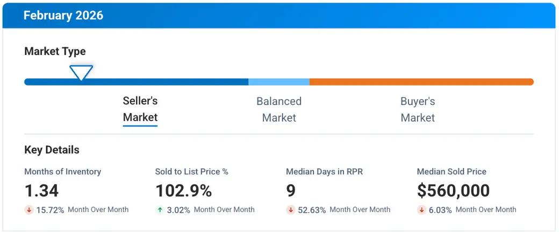Viewport: 559px width, 232px height.
Task: Click the light blue balanced bar segment
Action: click(279, 82)
